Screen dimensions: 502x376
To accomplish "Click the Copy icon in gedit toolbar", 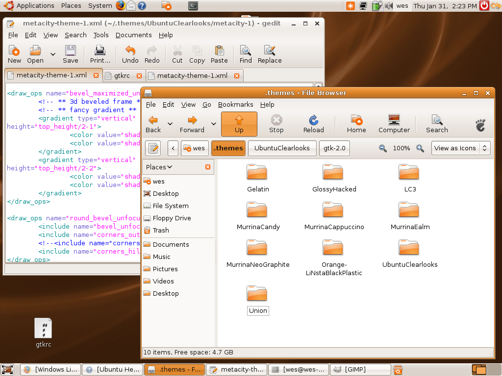I will 197,54.
